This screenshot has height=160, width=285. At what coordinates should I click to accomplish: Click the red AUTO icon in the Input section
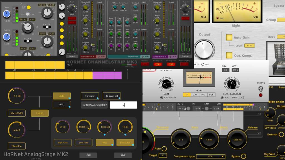(x=72, y=18)
